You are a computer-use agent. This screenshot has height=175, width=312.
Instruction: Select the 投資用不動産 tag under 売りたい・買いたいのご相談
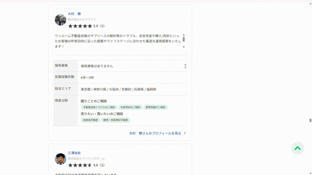tap(90, 120)
